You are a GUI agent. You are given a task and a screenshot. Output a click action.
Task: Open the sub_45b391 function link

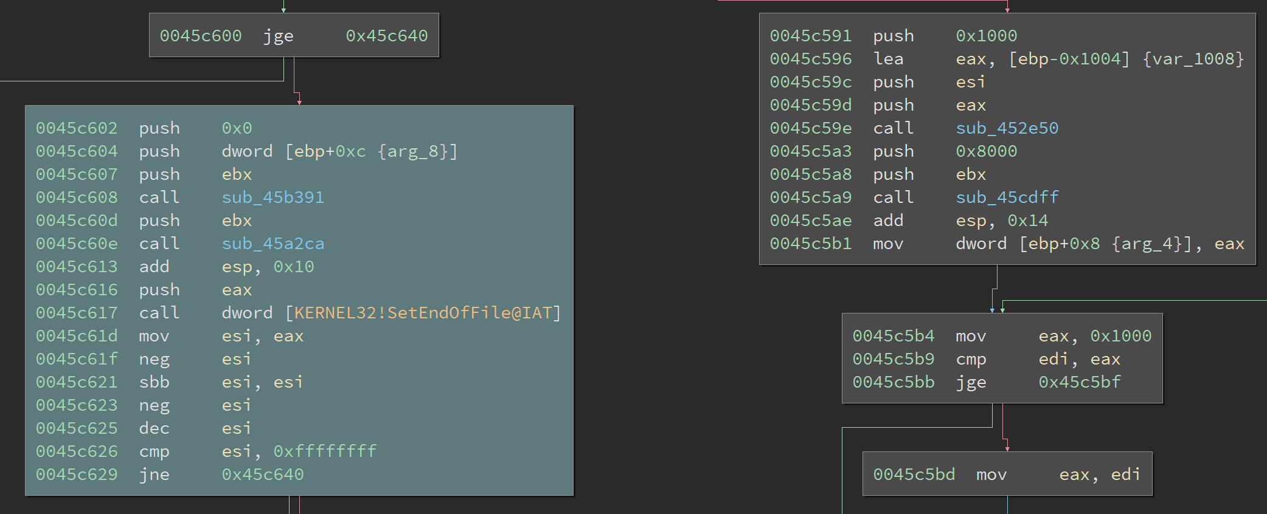[x=273, y=197]
